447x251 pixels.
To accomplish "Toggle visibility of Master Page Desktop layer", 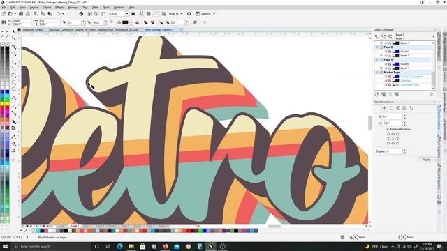I will [x=386, y=81].
